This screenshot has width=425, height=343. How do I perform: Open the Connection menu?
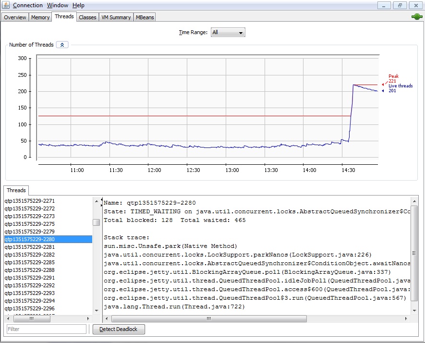point(28,5)
